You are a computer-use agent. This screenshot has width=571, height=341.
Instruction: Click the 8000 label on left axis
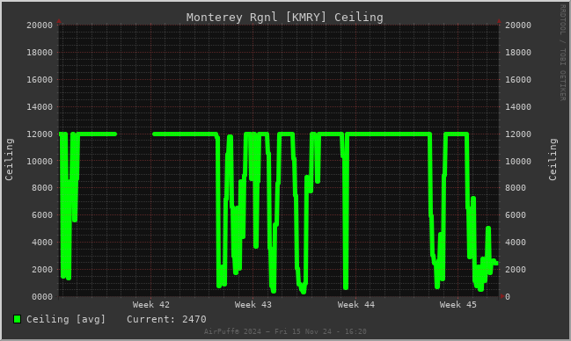point(42,188)
